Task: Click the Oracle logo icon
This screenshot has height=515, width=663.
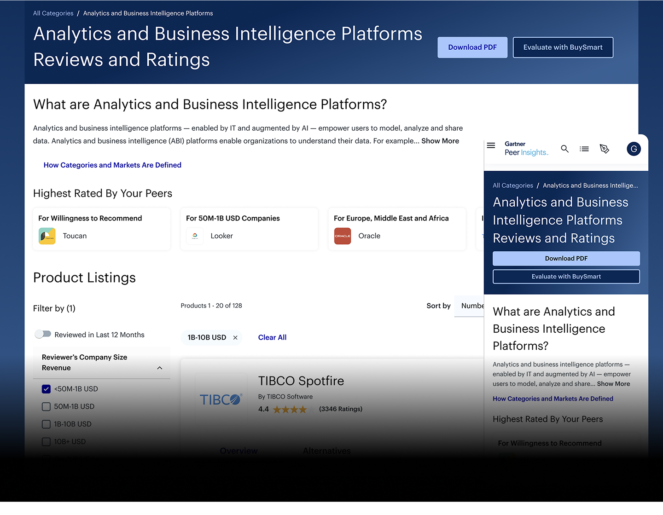Action: (343, 236)
